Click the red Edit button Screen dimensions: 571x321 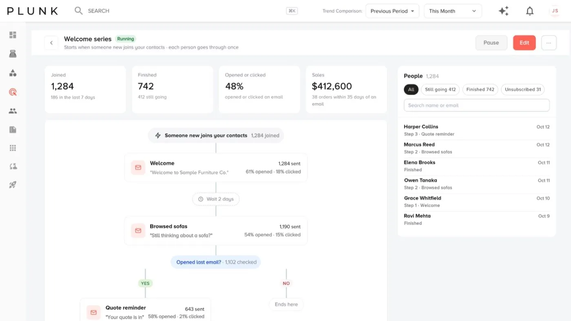tap(524, 43)
